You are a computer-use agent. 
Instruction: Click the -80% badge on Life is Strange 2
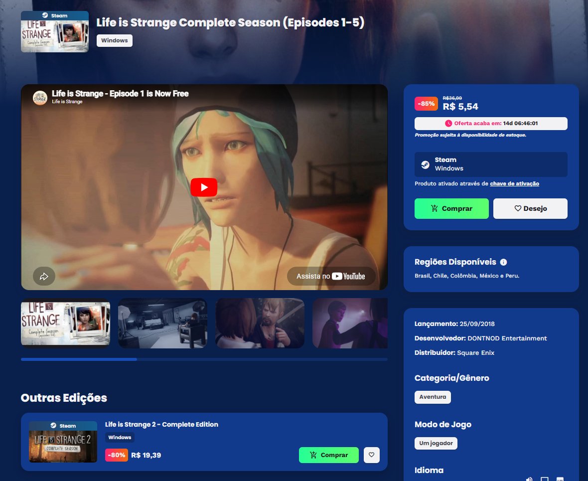[117, 455]
